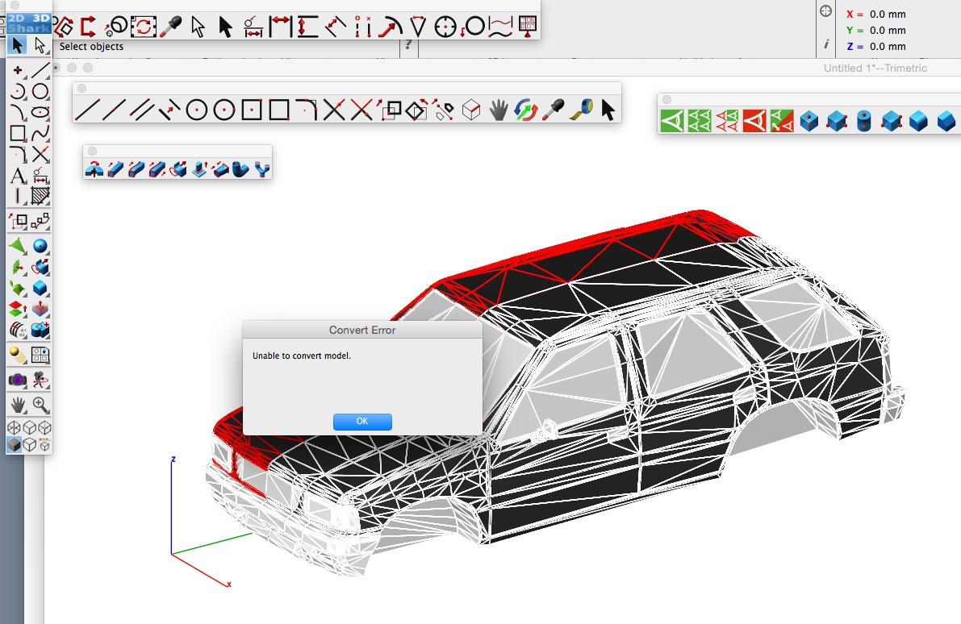
Task: Toggle the red hide eye icon
Action: click(754, 121)
